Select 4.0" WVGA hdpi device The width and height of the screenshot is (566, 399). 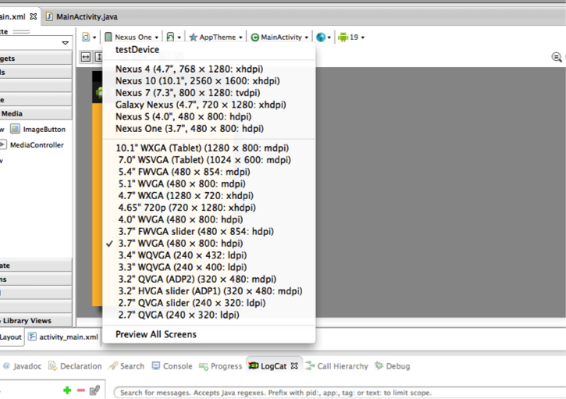[209, 219]
